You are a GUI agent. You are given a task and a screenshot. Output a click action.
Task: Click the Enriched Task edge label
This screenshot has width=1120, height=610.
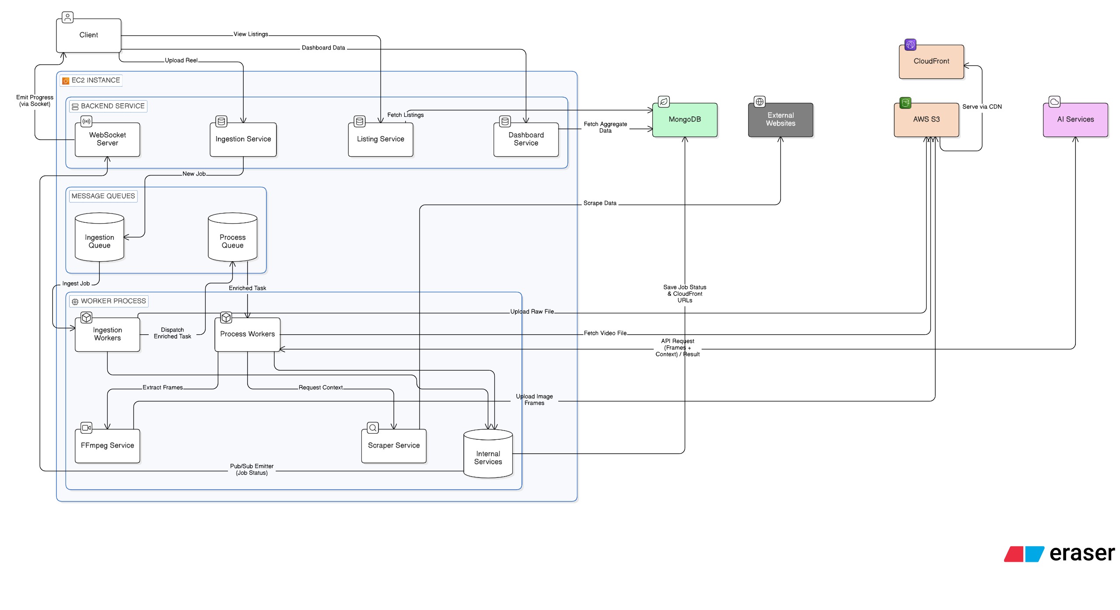(247, 288)
